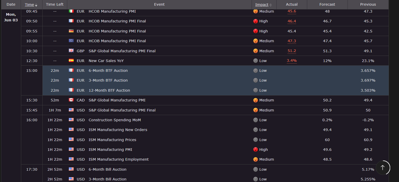Open the Italian HCOB Manufacturing PMI event
The image size is (399, 182).
[x=112, y=11]
